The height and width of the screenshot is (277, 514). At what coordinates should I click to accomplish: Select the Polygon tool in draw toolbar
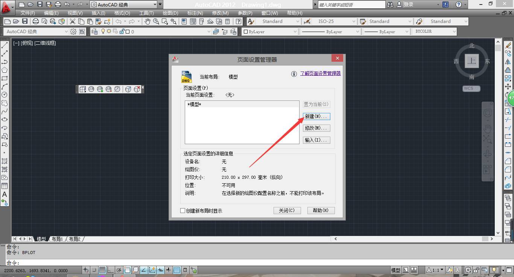5,70
